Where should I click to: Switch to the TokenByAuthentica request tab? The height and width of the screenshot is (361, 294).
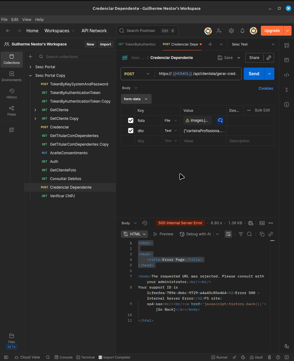tap(137, 44)
